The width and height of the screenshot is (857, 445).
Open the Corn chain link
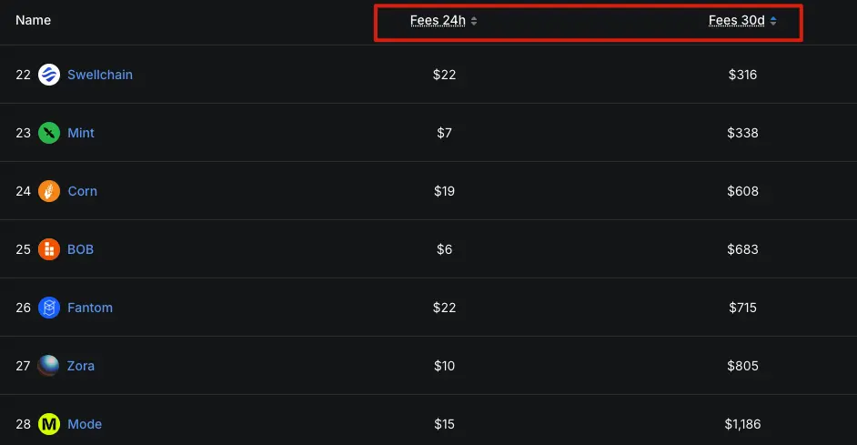(x=82, y=191)
